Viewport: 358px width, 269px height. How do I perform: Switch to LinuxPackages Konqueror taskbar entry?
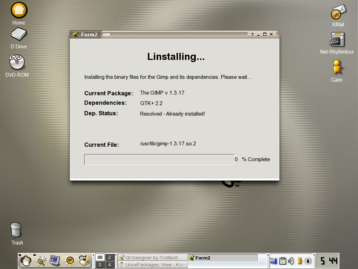152,265
